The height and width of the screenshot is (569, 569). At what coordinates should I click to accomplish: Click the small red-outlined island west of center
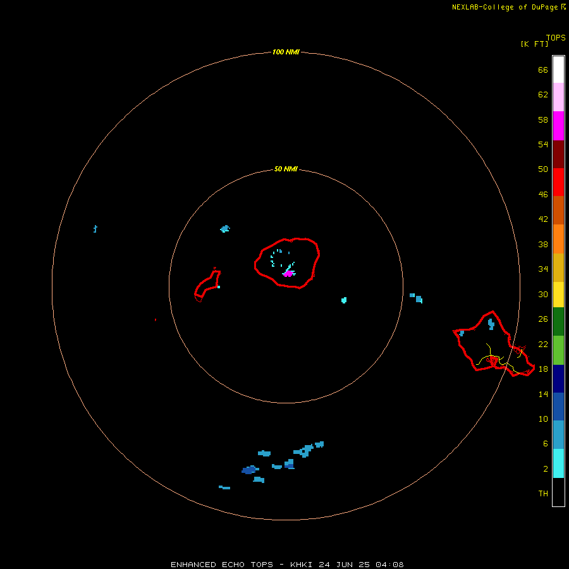point(207,285)
